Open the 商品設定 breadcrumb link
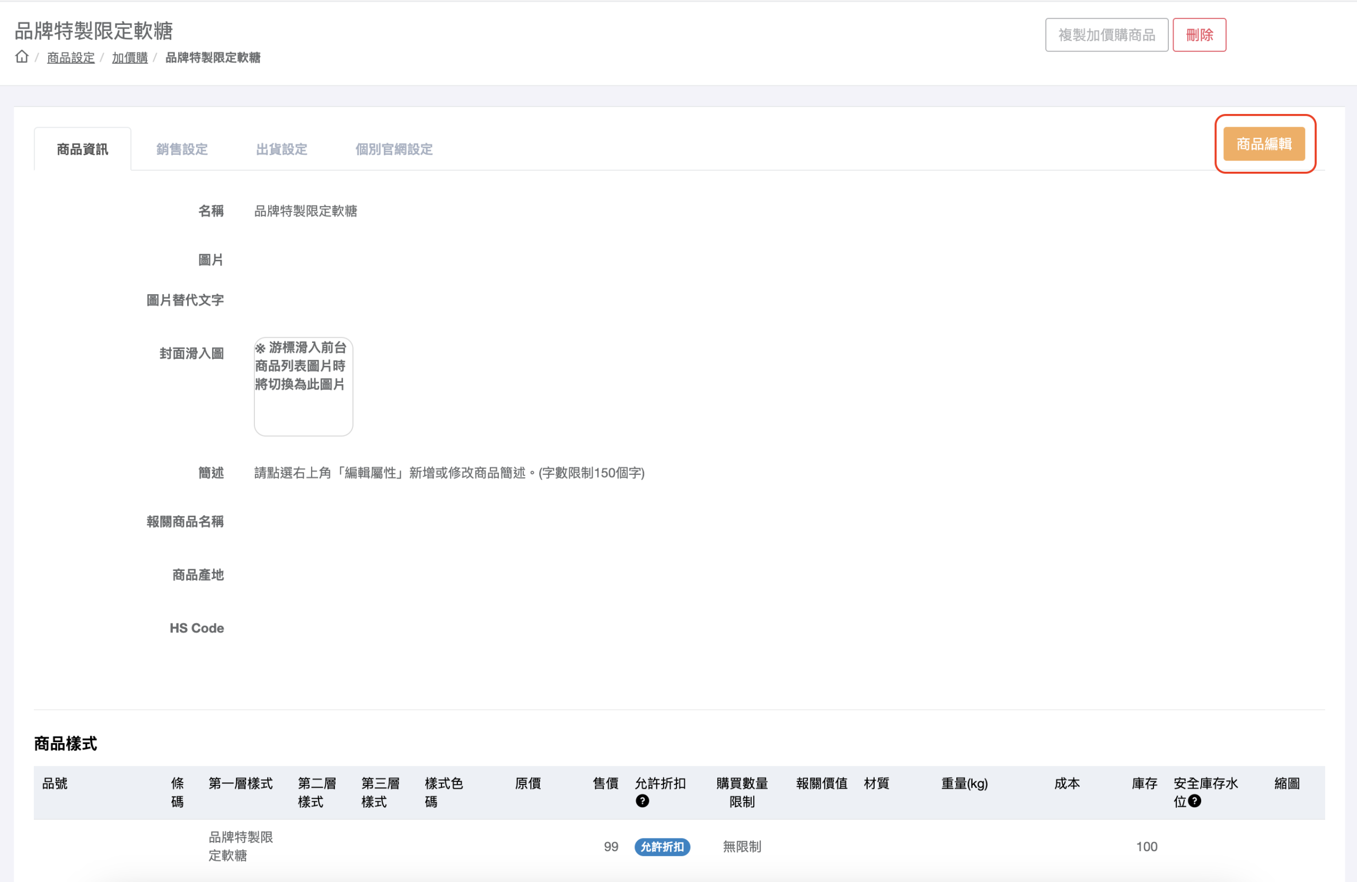Image resolution: width=1357 pixels, height=882 pixels. click(x=71, y=58)
